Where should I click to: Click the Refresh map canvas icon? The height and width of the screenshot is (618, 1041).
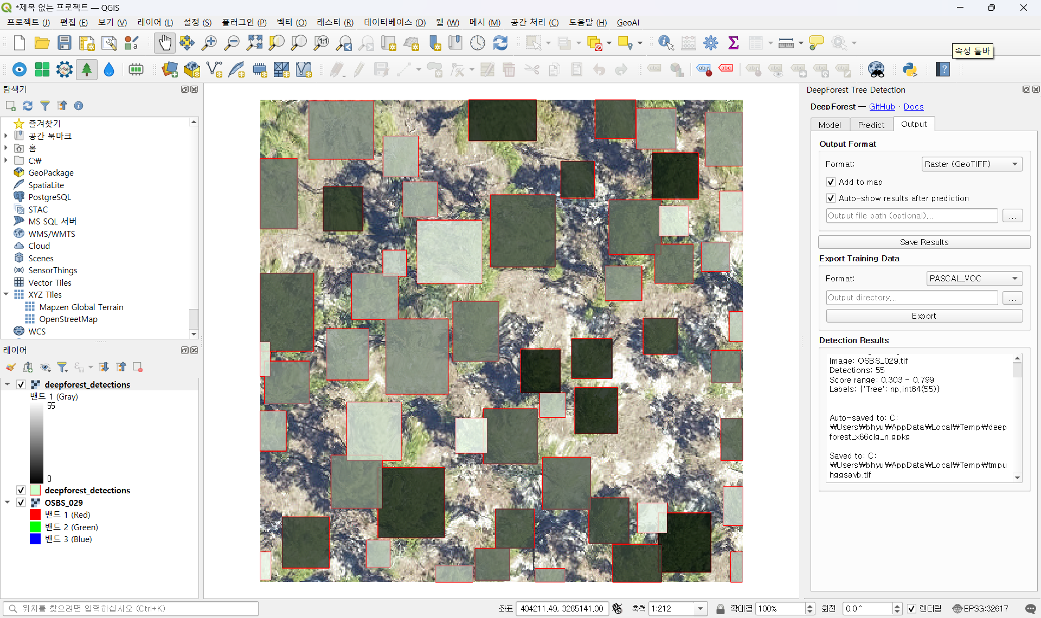pos(500,43)
